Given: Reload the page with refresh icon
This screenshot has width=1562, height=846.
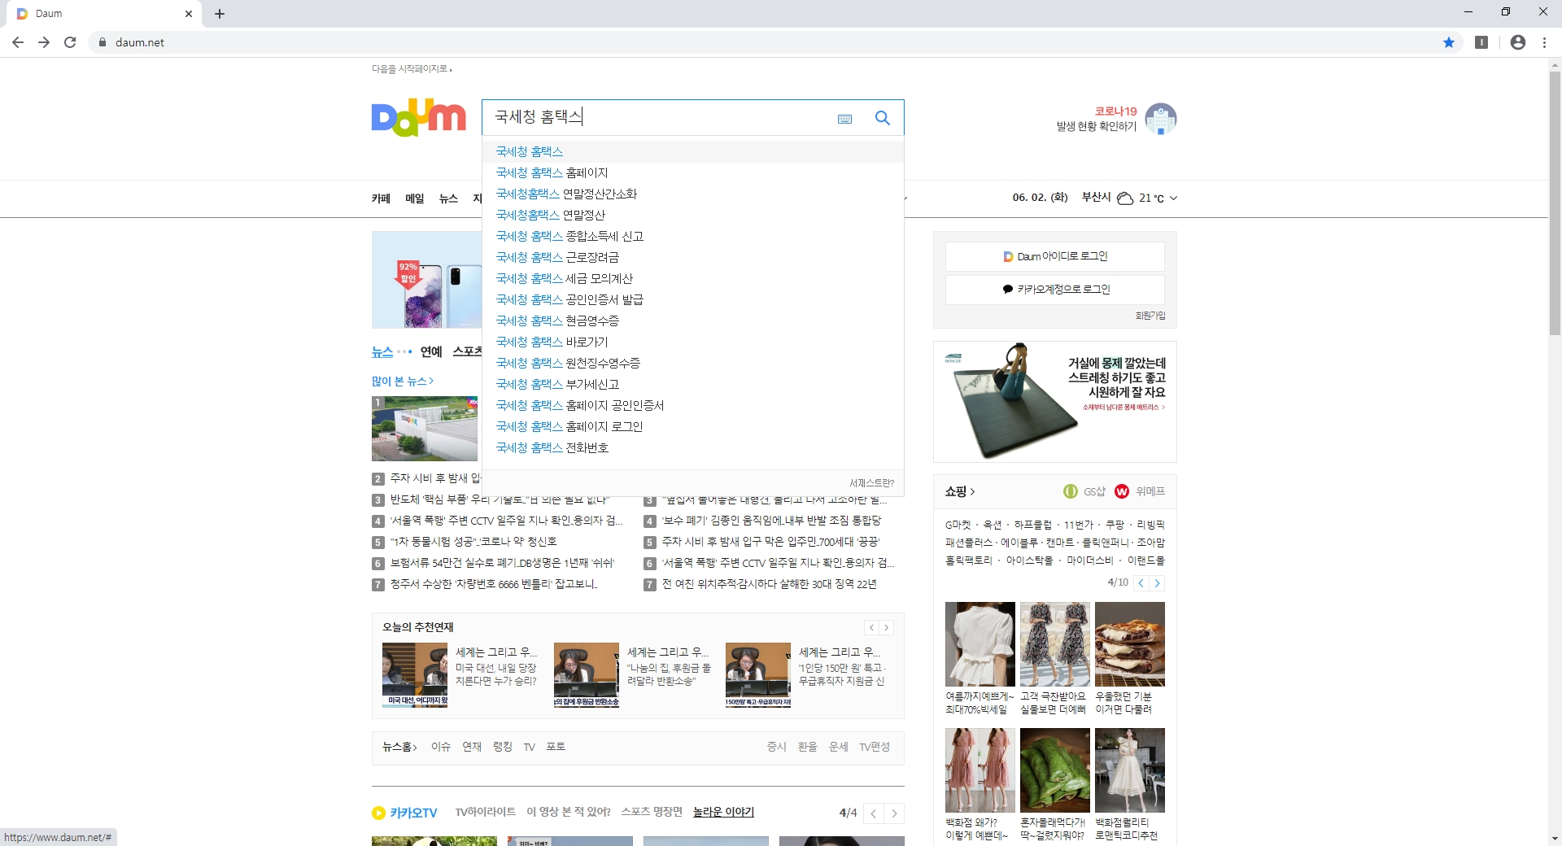Looking at the screenshot, I should click(70, 42).
